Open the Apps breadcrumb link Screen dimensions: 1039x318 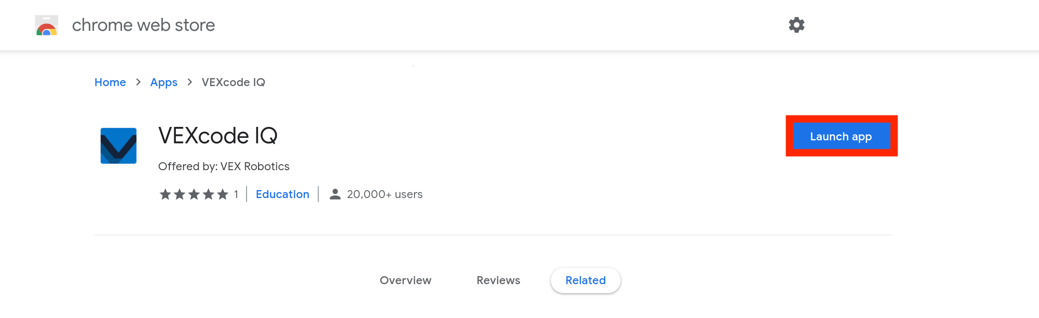(x=164, y=82)
